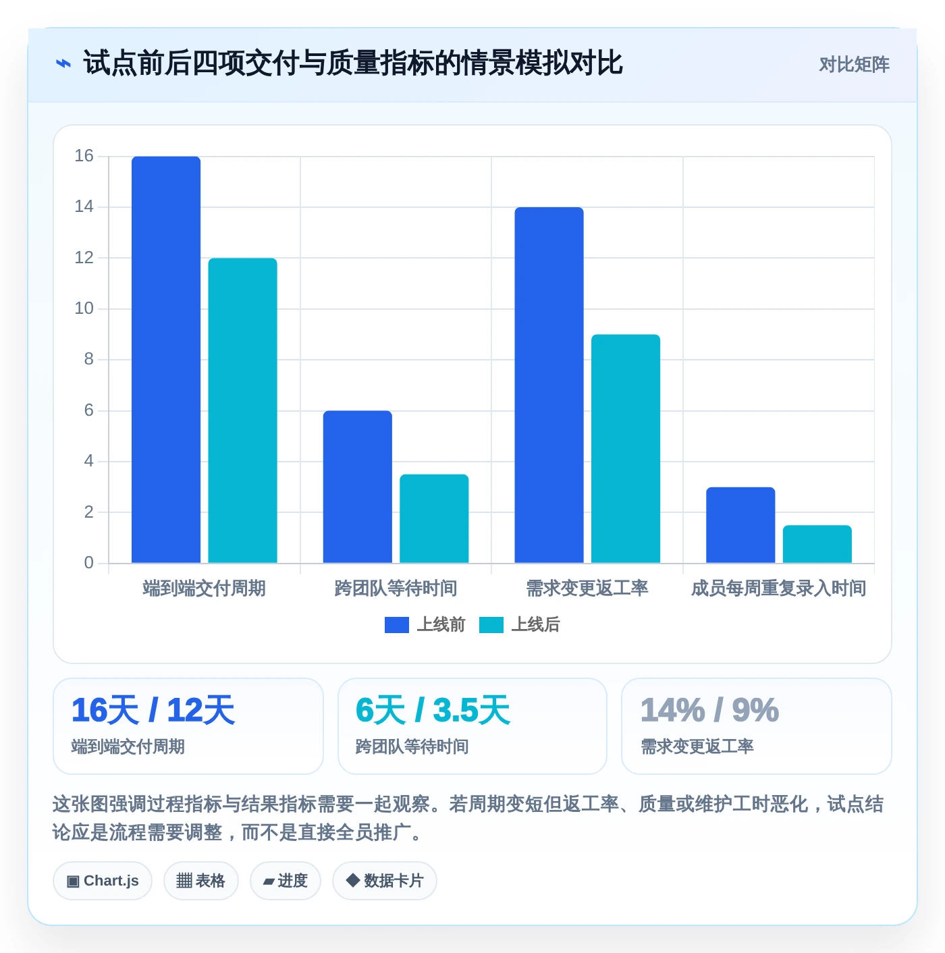Click the chart title 试点前后四项交付与质量指标的情景模拟对比
945x953 pixels.
pos(352,64)
